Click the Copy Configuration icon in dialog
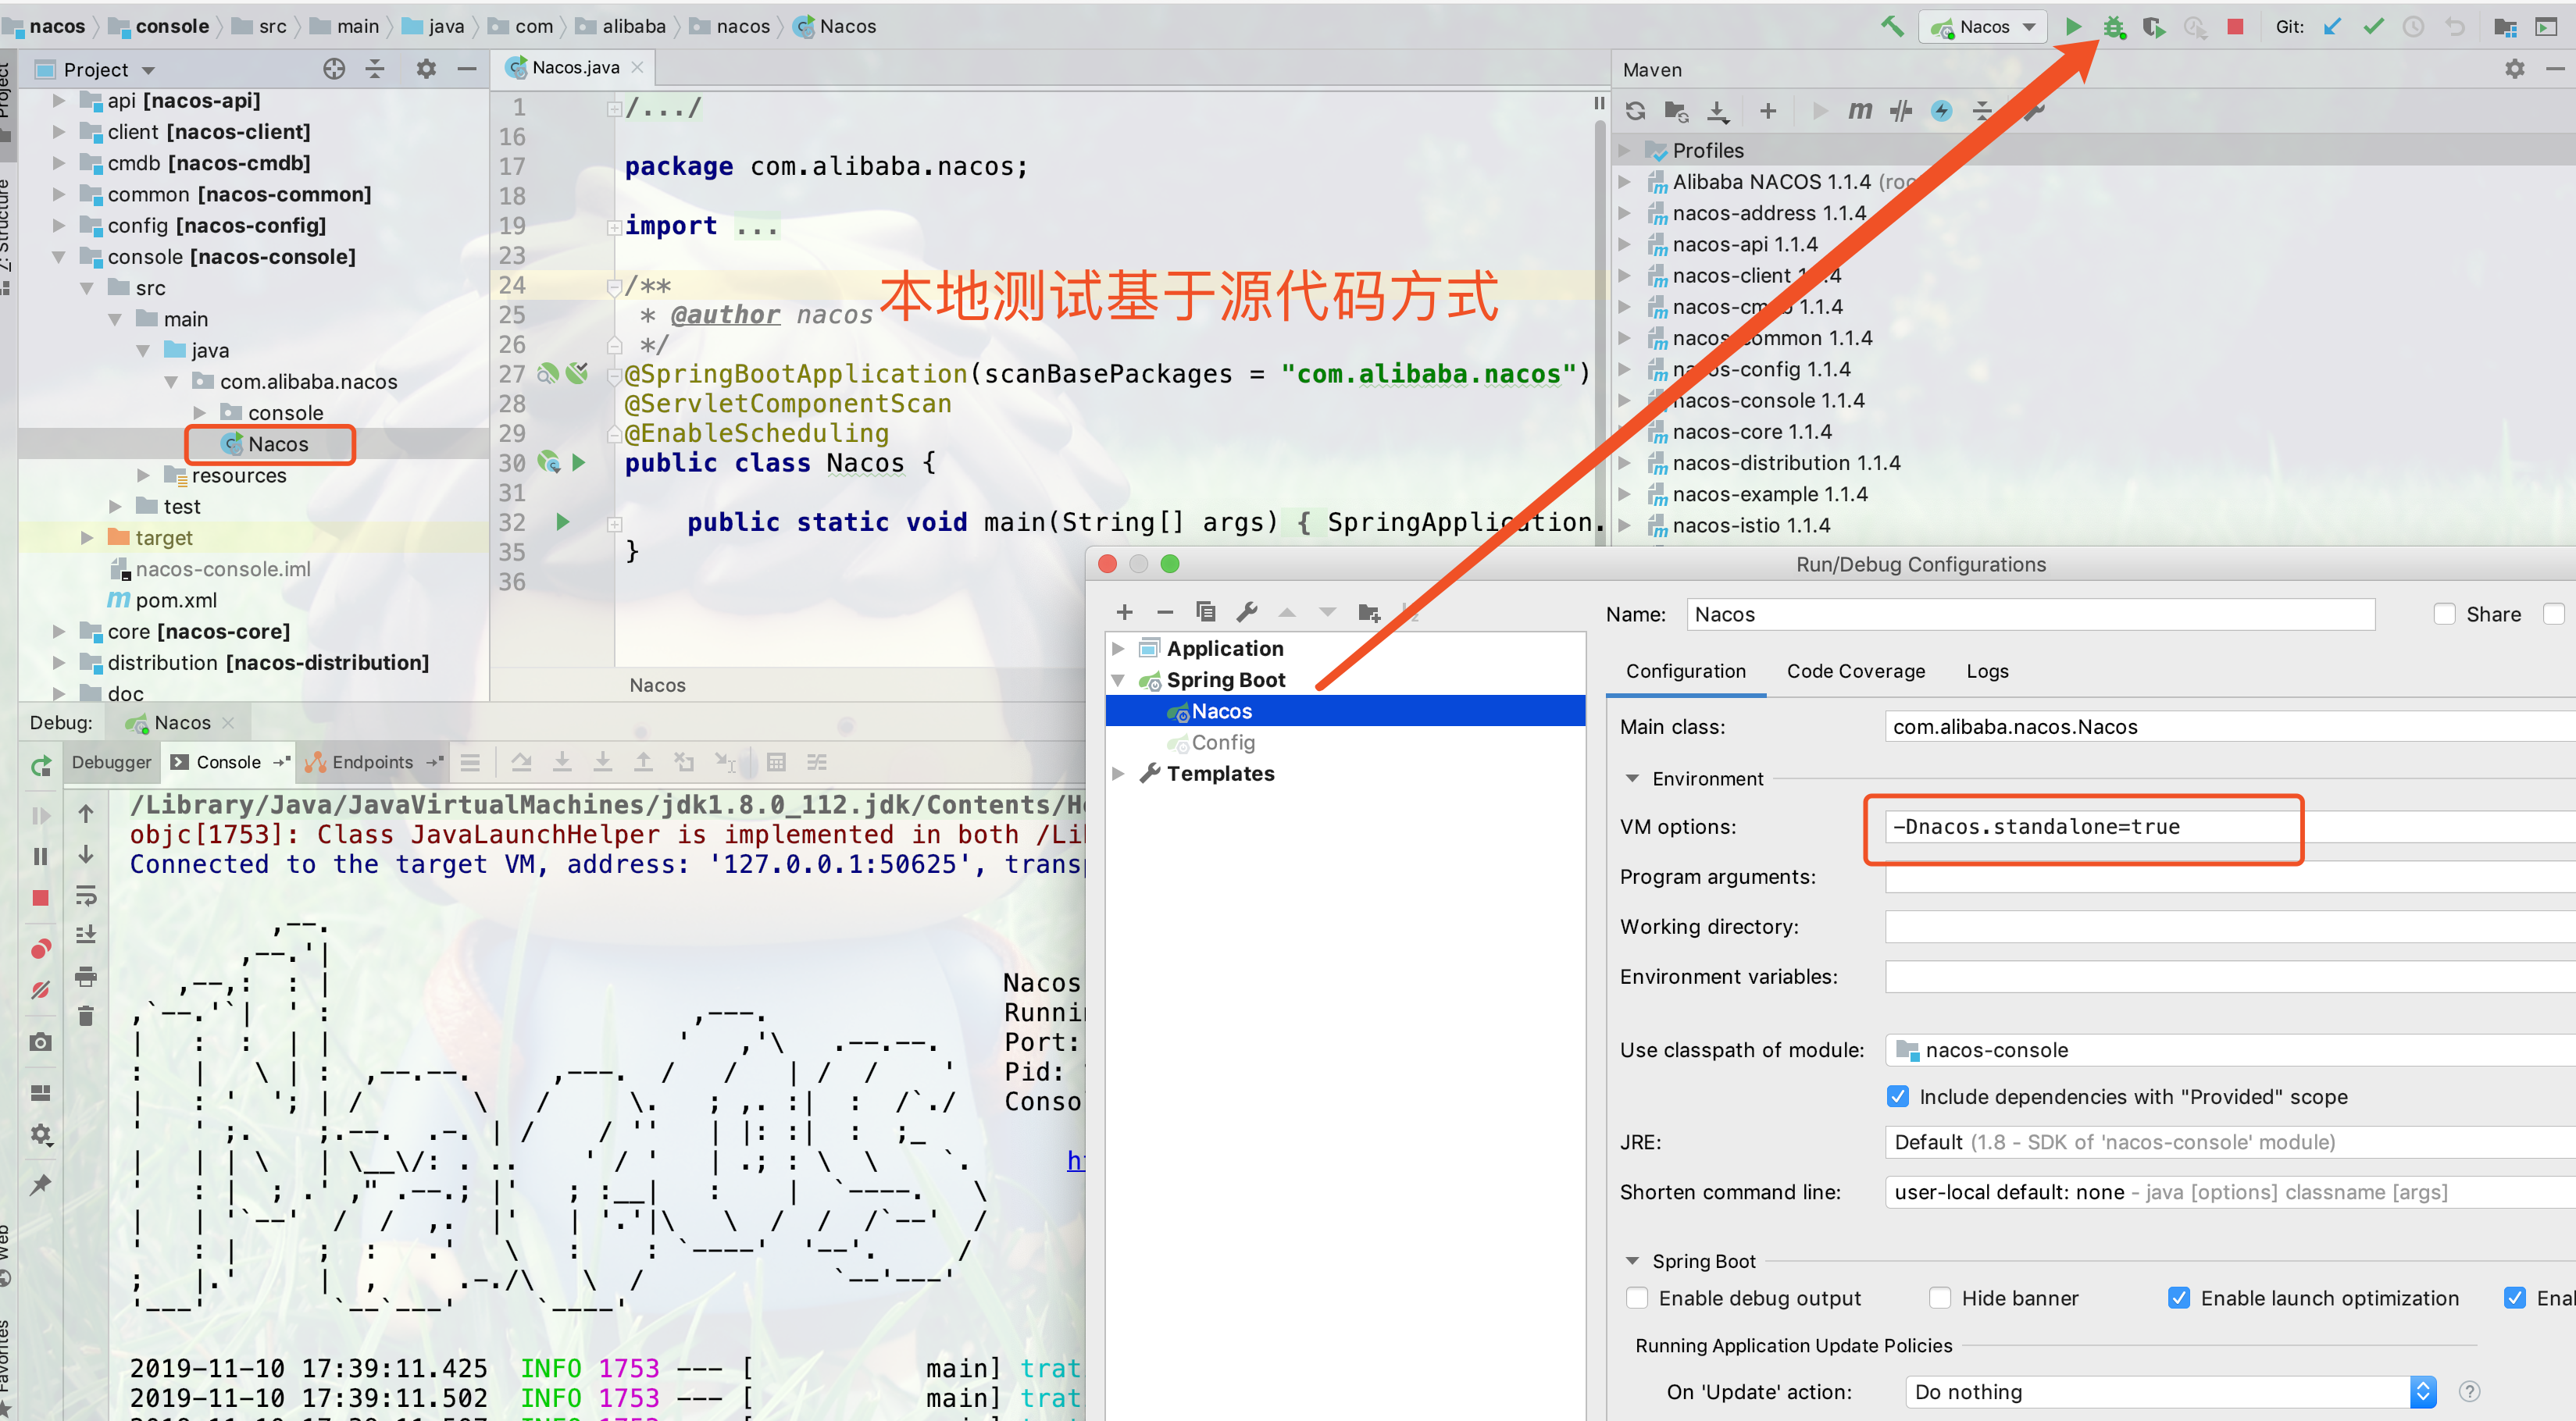2576x1421 pixels. (1205, 611)
